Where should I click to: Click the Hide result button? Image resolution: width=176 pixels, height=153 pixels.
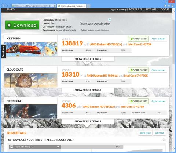pyautogui.click(x=159, y=133)
